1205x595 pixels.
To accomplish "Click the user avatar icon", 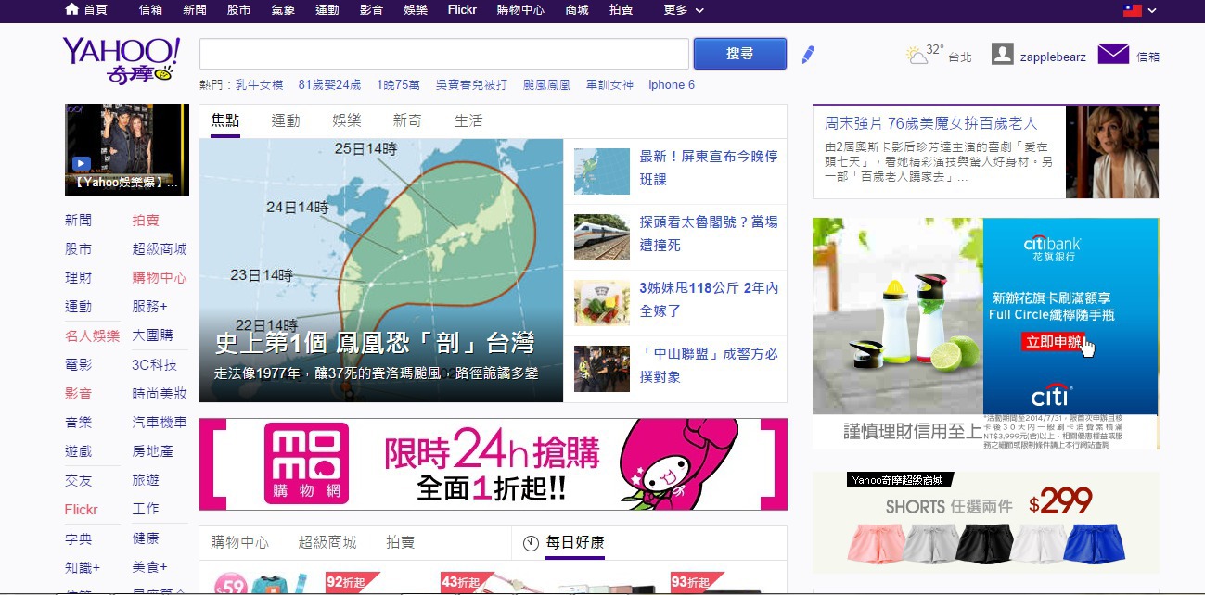I will pos(1002,54).
